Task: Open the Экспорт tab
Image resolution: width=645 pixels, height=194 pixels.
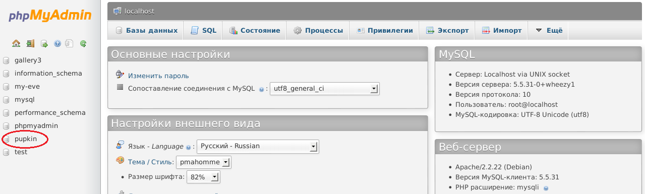Action: pyautogui.click(x=447, y=30)
